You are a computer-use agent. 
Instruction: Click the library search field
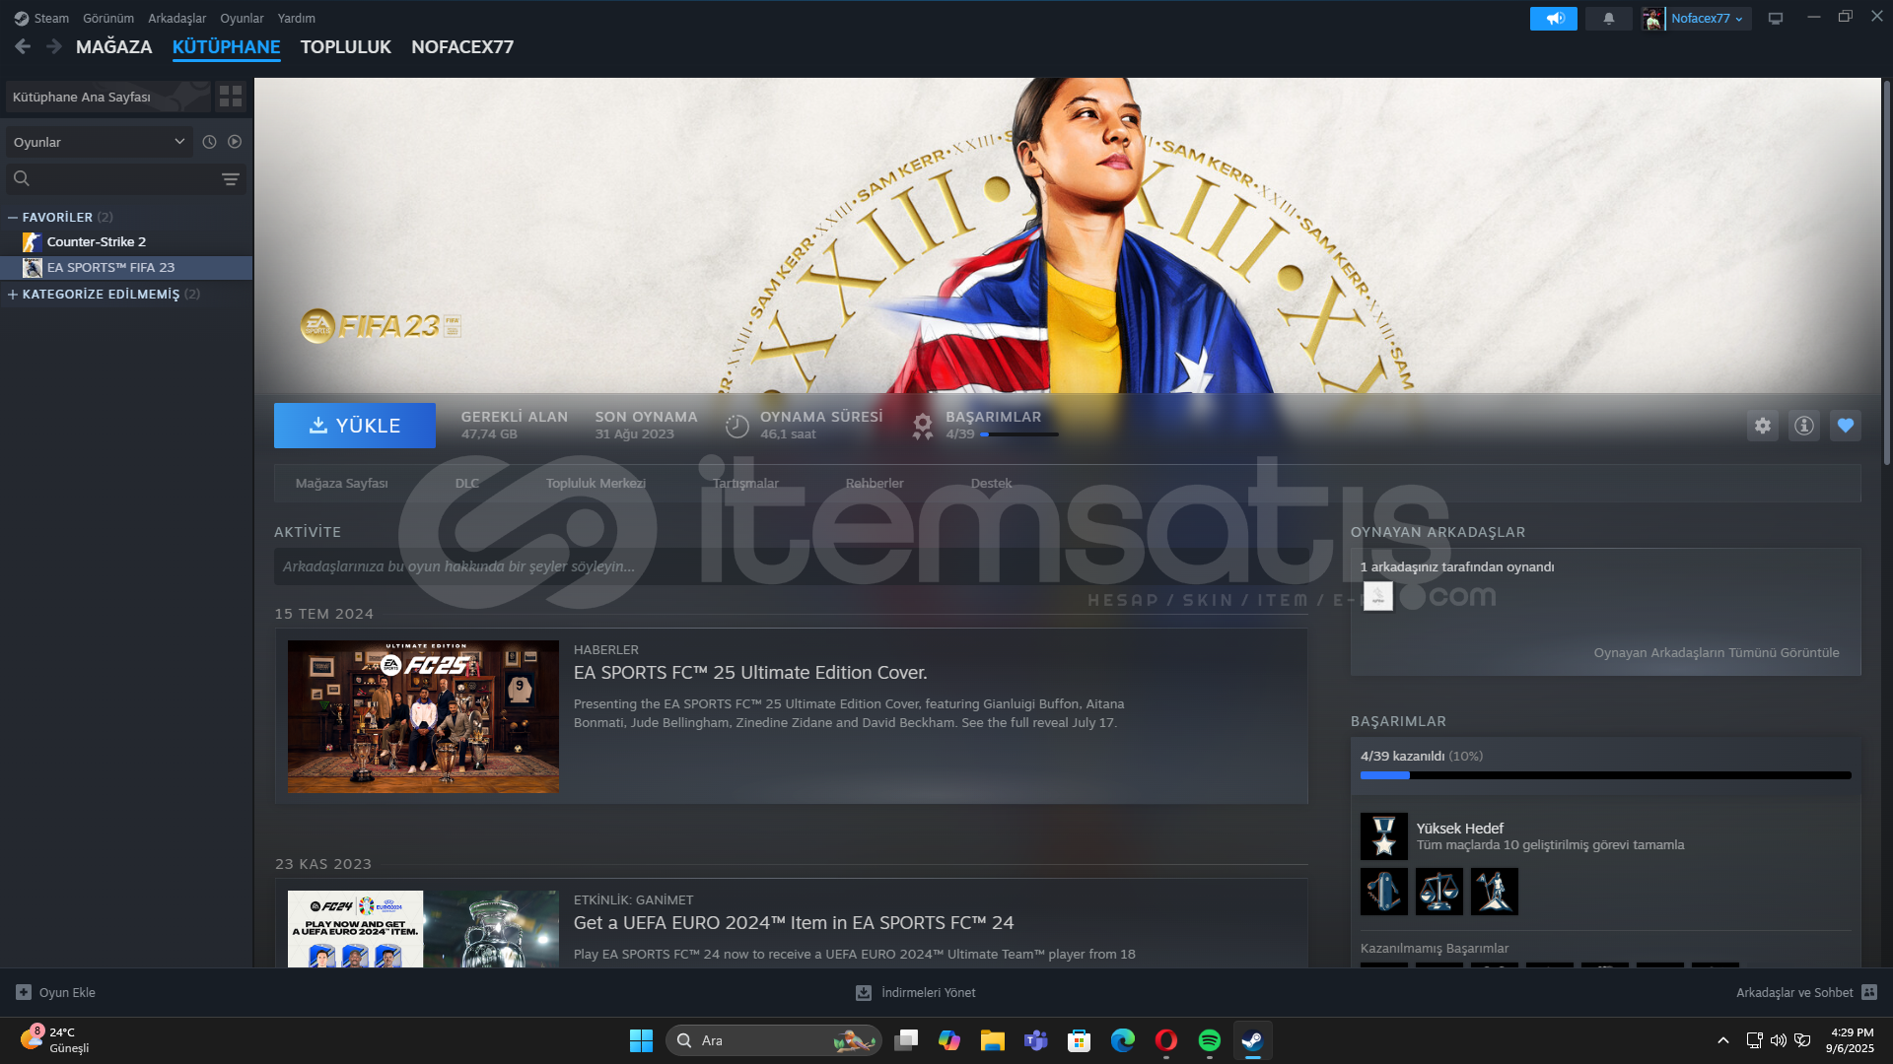coord(126,179)
